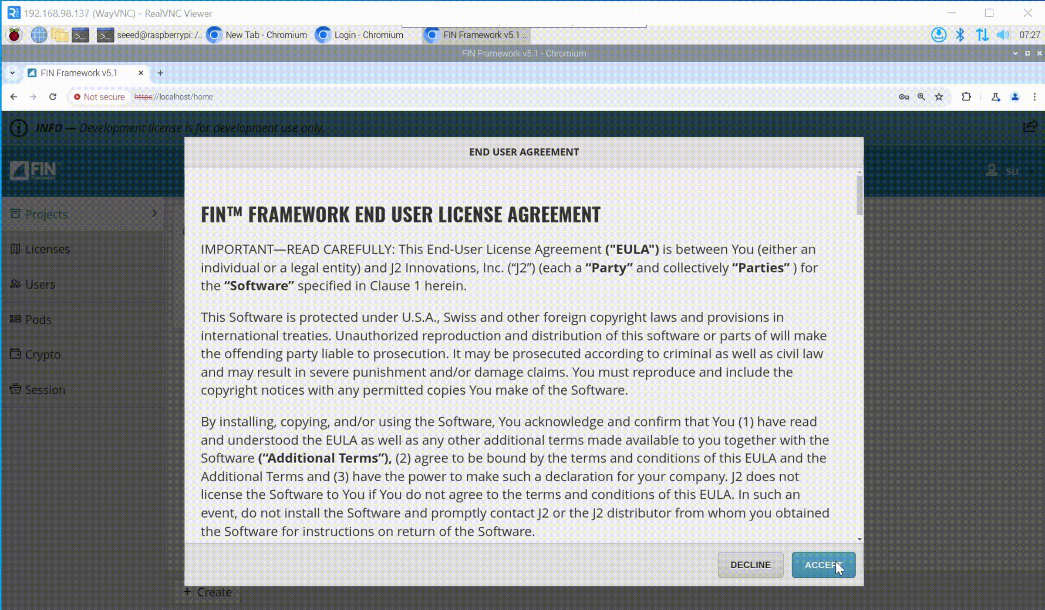Viewport: 1045px width, 610px height.
Task: Open a new browser tab
Action: (x=160, y=73)
